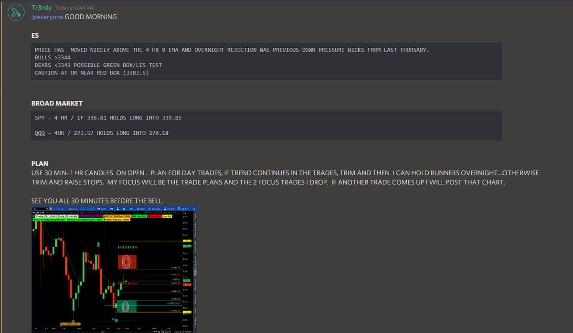Click the SPY 336.81 line
This screenshot has width=573, height=333.
(108, 118)
